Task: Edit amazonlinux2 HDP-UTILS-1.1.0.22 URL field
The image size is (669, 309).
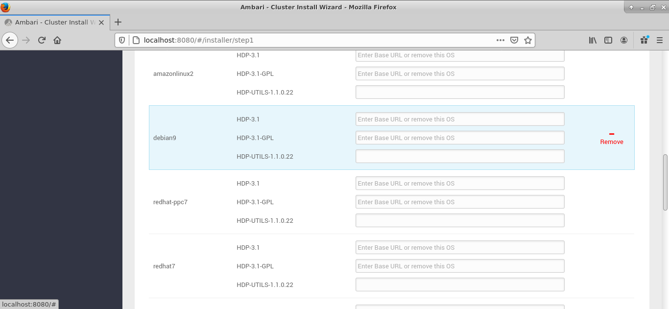Action: click(x=460, y=92)
